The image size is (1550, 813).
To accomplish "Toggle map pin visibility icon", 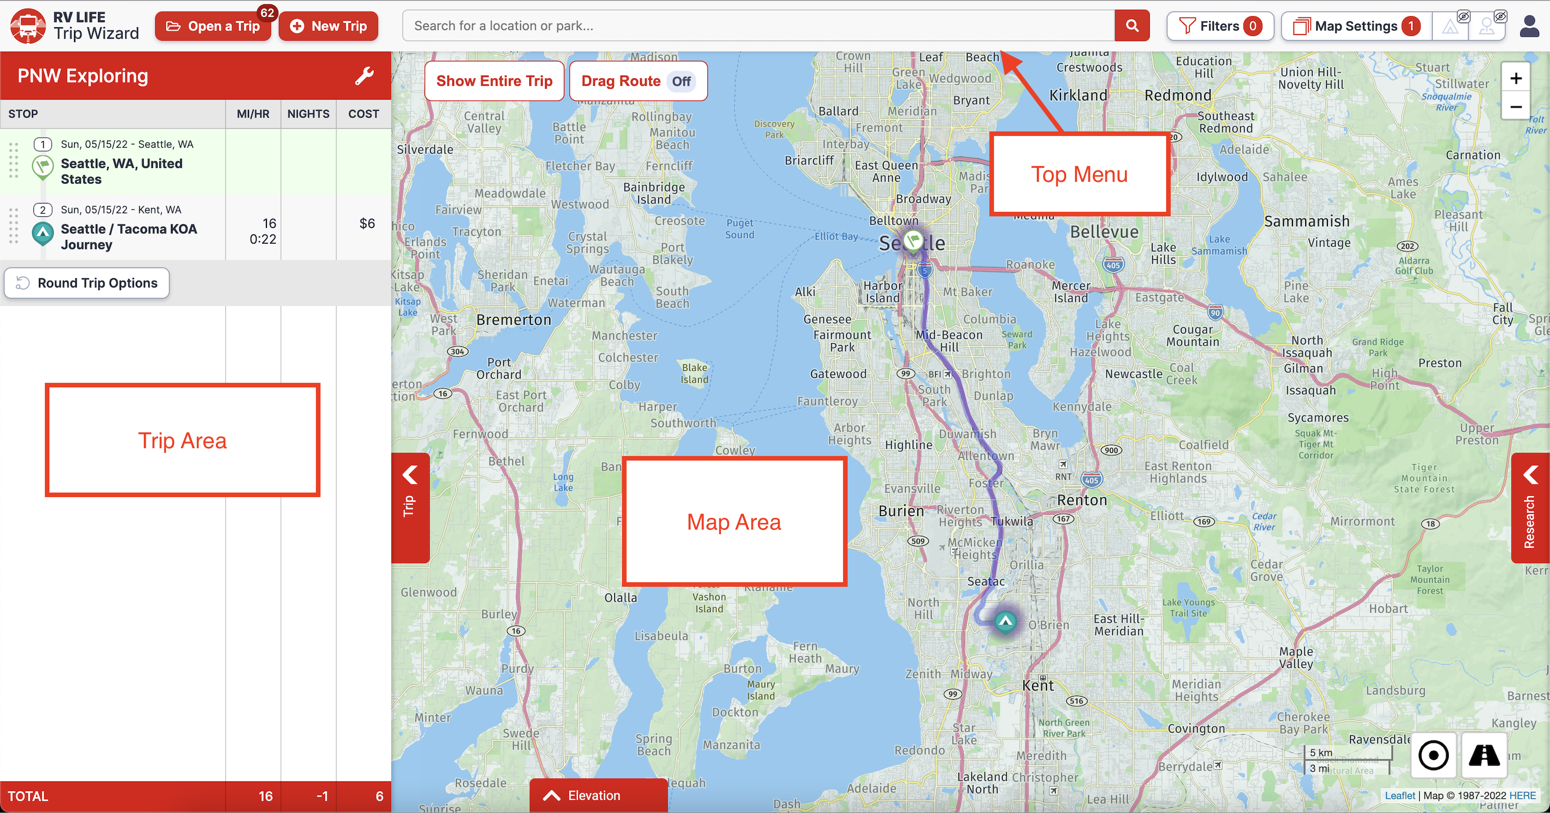I will click(x=1488, y=26).
